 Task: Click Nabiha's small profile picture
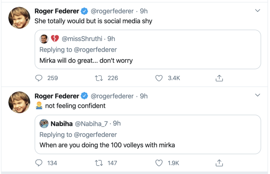[44, 123]
